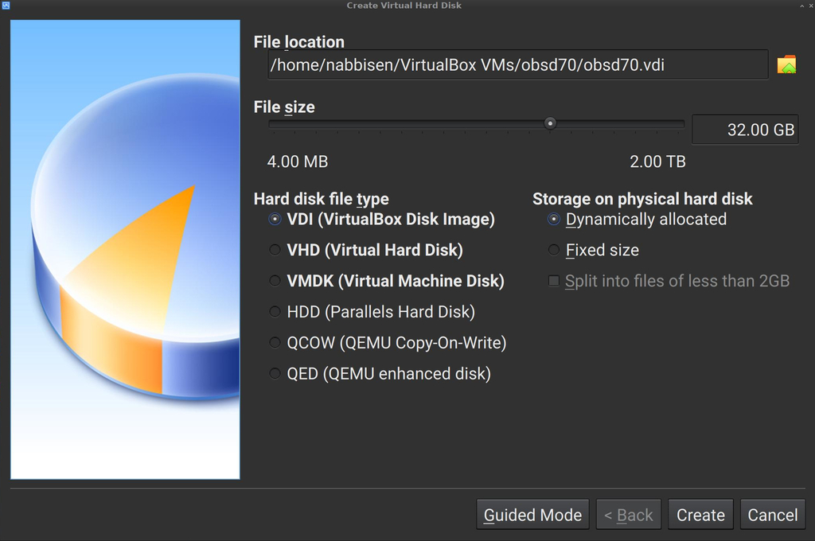Choose VHD (Virtual Hard Disk) option
This screenshot has width=815, height=541.
coord(365,250)
